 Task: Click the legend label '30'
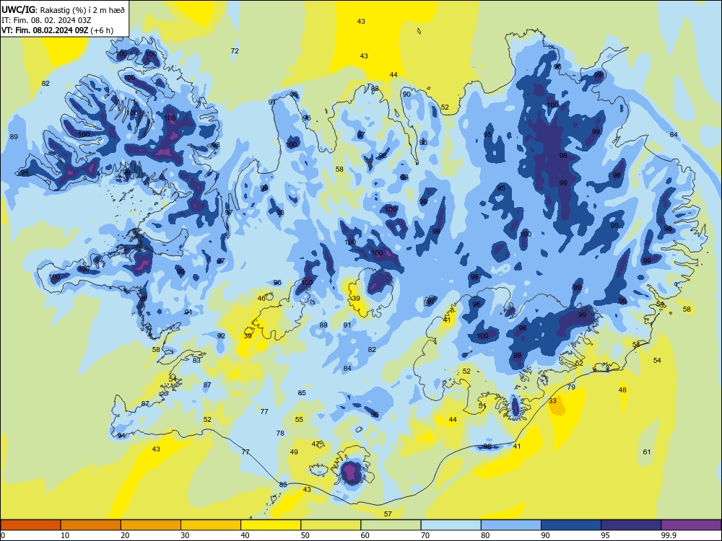(x=185, y=535)
